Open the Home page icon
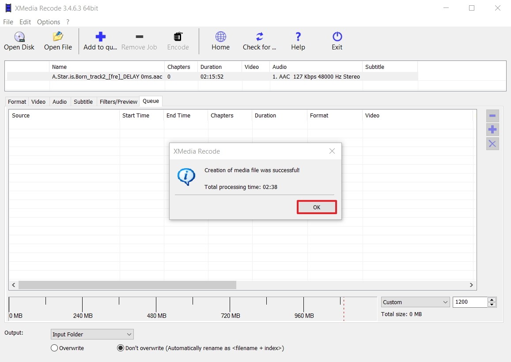511x362 pixels. coord(220,41)
